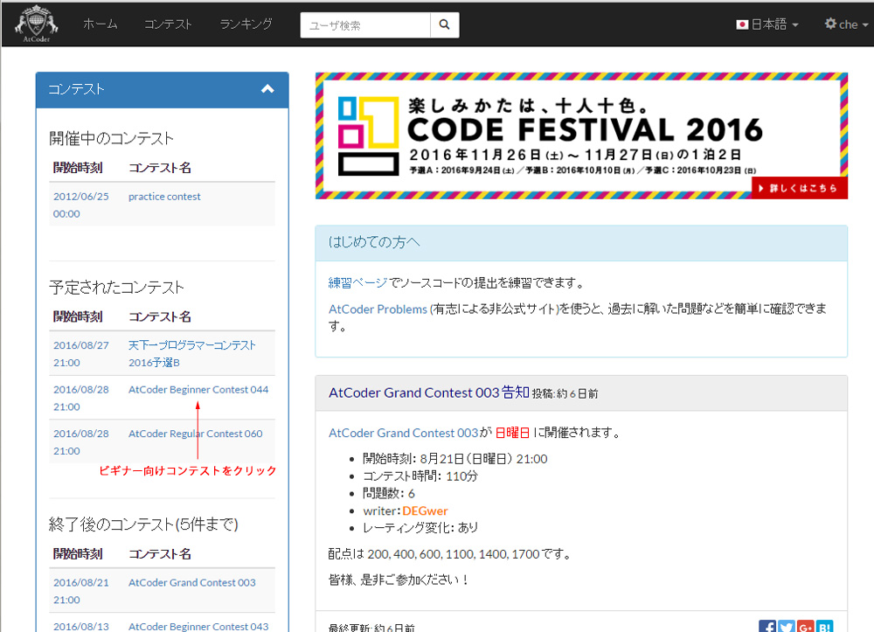Screen dimensions: 874x632
Task: Select the 予定されたコンテスト heading
Action: 116,288
